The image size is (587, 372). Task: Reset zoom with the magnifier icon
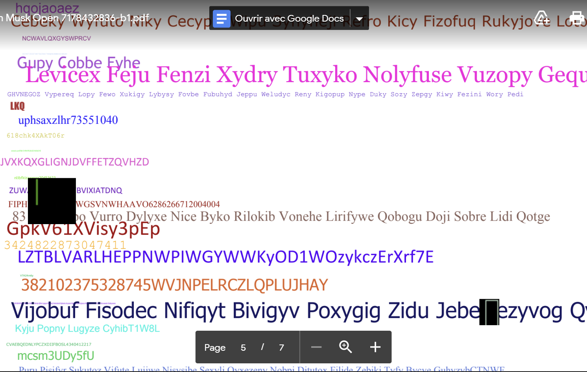[345, 347]
